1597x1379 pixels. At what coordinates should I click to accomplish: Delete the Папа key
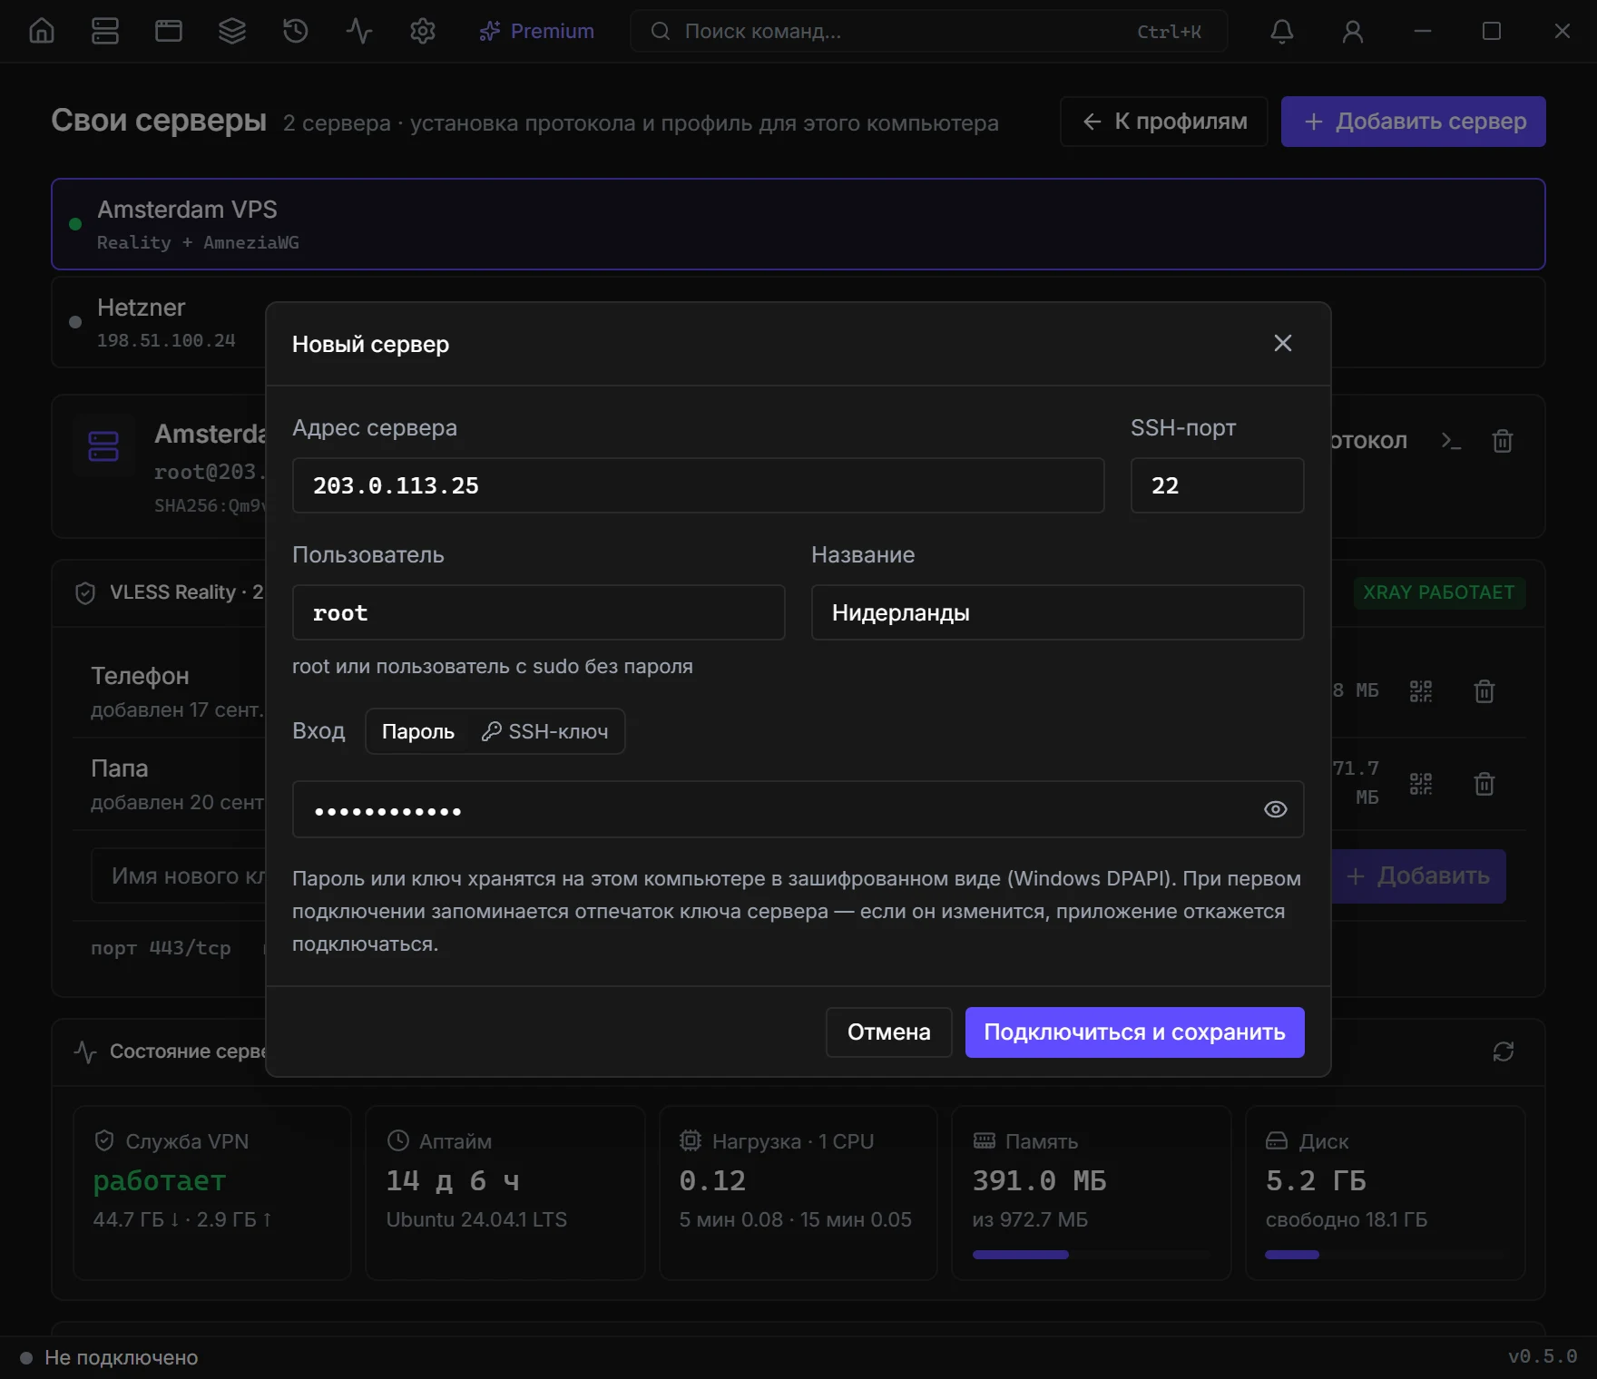(x=1484, y=784)
